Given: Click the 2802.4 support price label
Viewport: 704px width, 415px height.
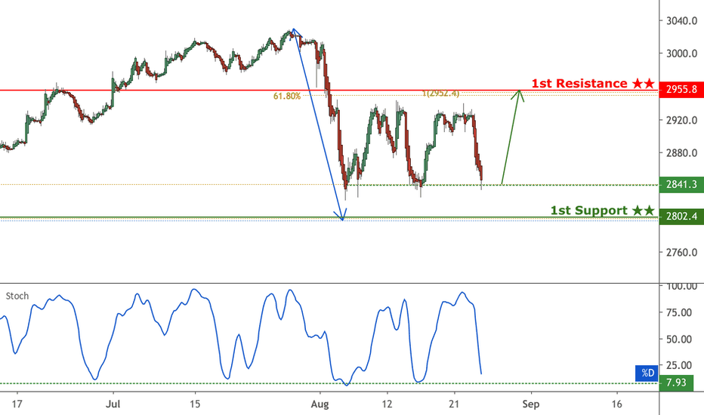Looking at the screenshot, I should pyautogui.click(x=681, y=217).
